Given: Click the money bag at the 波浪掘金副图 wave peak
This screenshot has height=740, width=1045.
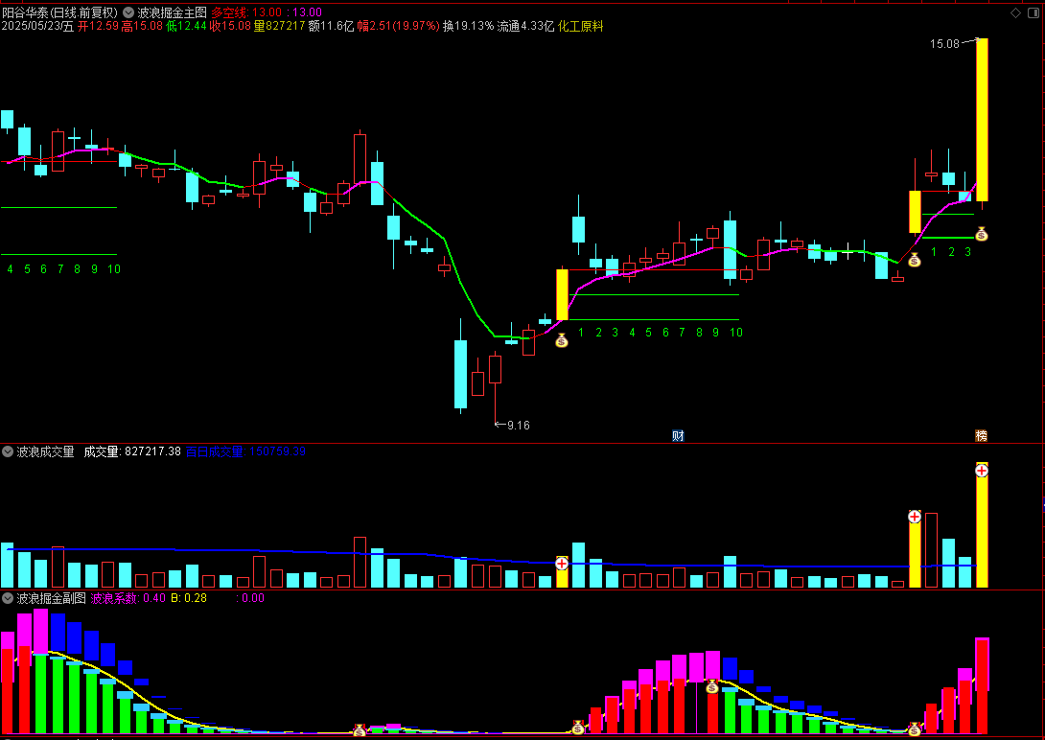Looking at the screenshot, I should 711,686.
